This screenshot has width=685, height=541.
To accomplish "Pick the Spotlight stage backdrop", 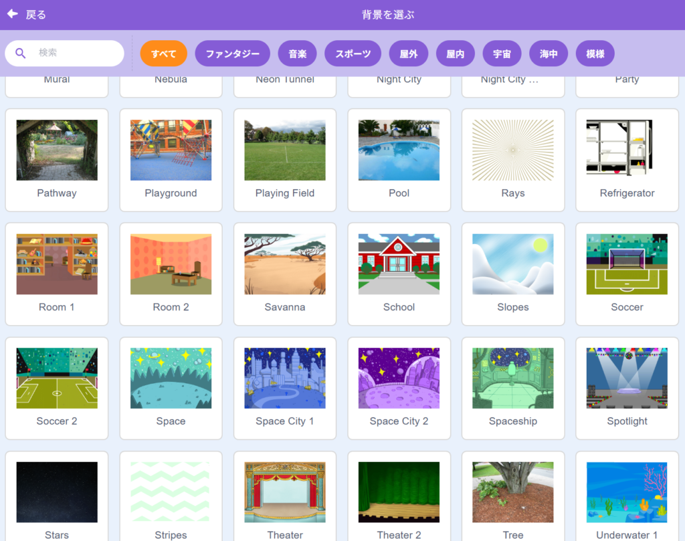I will click(627, 378).
